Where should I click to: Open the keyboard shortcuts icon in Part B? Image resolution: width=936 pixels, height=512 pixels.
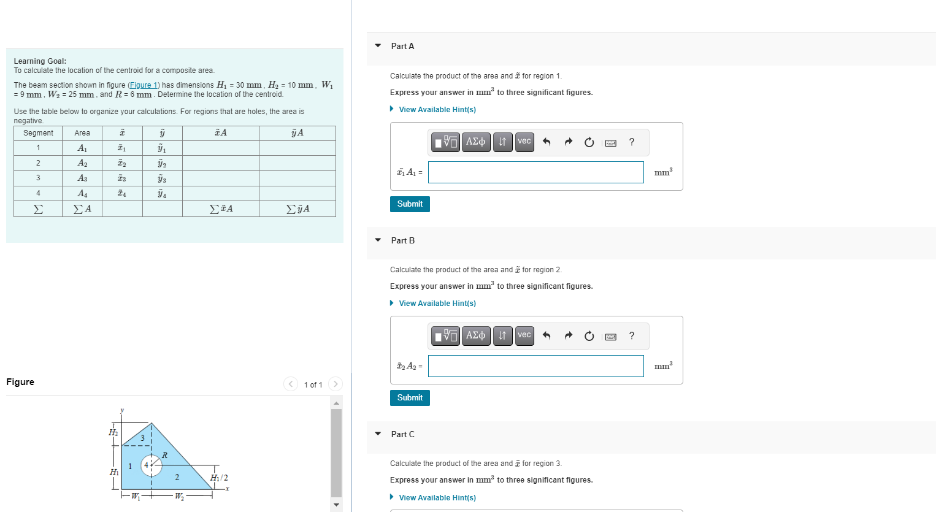[610, 335]
